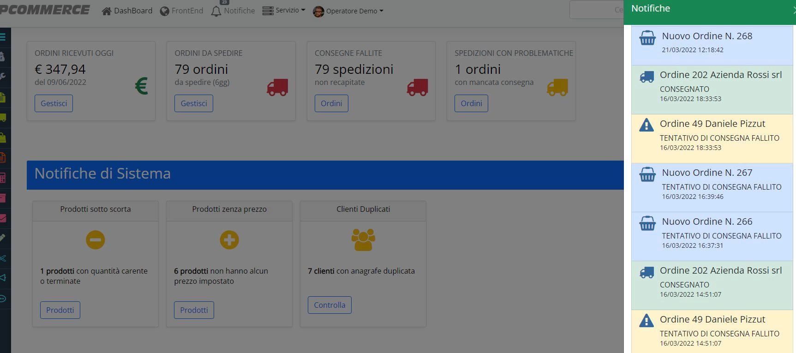796x353 pixels.
Task: Click Gestisci under Ordini ricevuti oggi
Action: click(x=54, y=103)
